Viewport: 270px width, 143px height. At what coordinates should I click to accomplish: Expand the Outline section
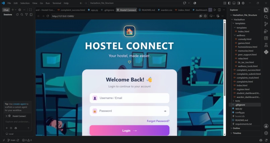236,128
